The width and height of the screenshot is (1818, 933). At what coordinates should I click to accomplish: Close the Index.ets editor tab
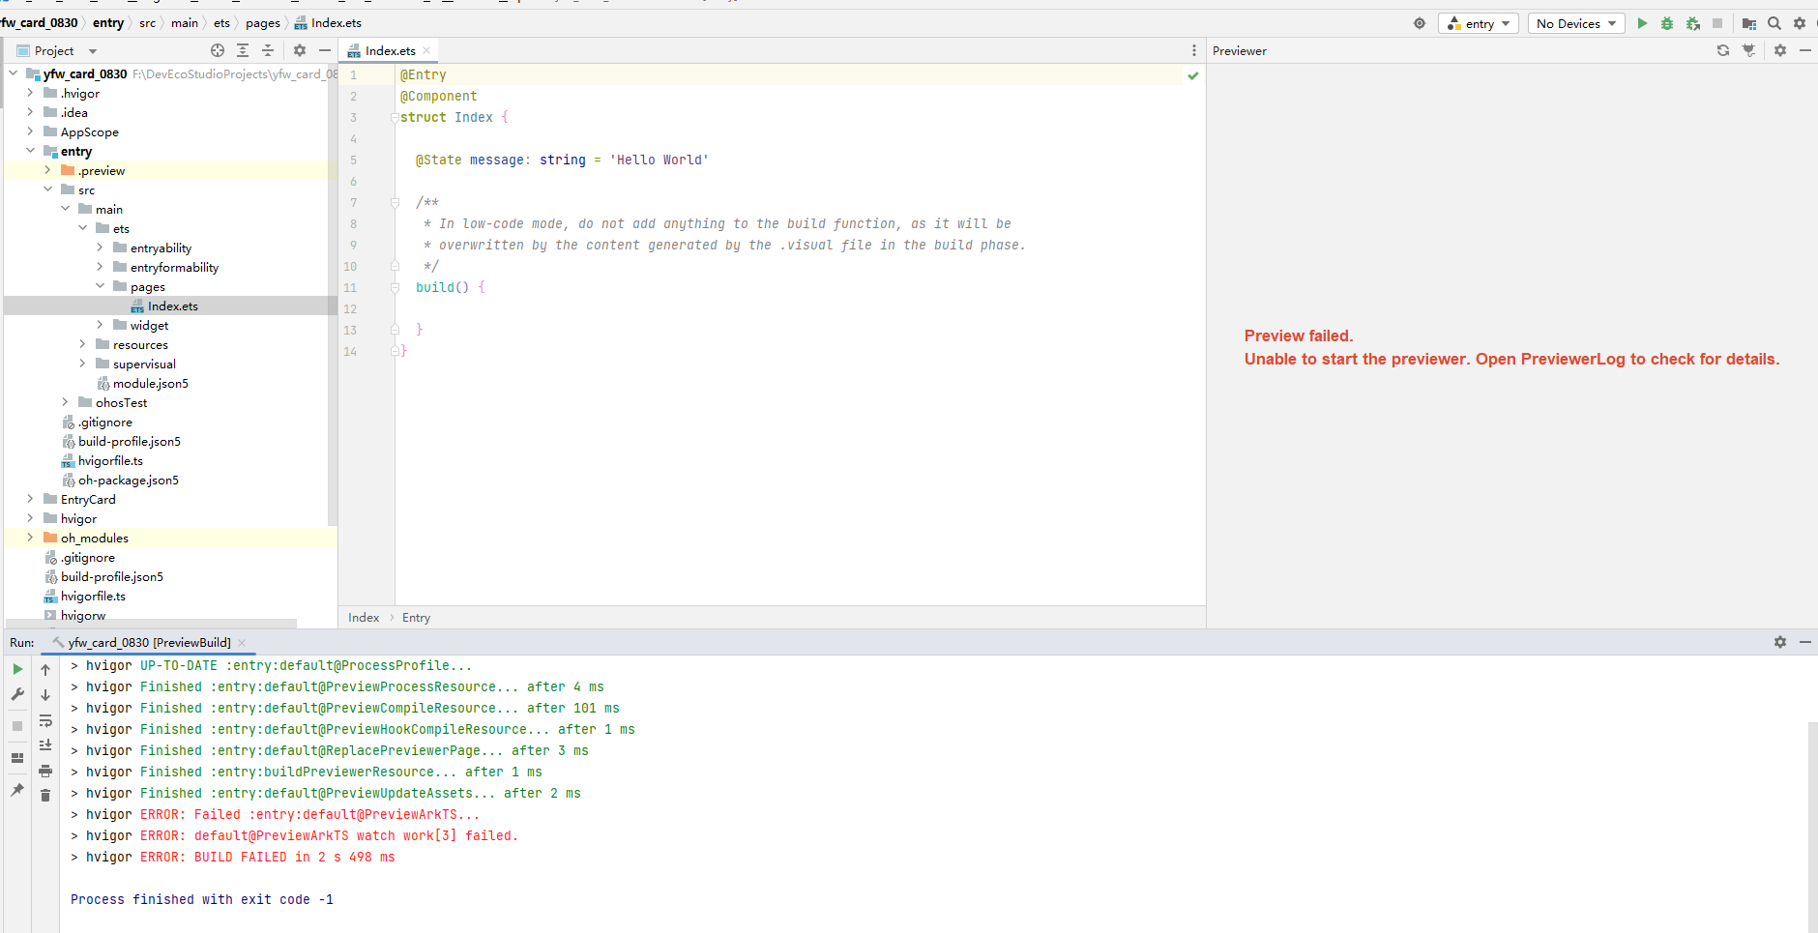[426, 50]
